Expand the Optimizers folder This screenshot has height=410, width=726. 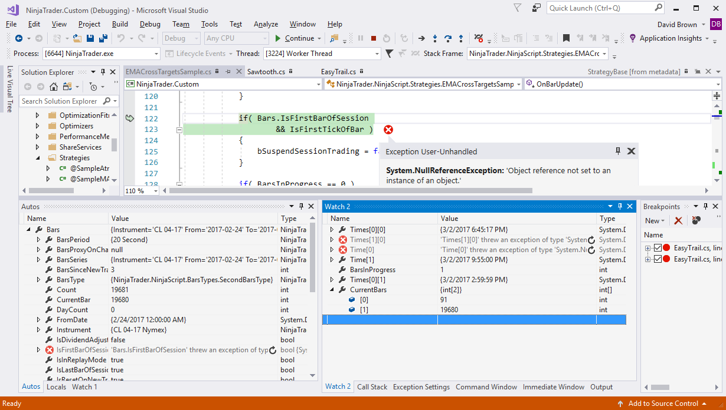click(38, 126)
